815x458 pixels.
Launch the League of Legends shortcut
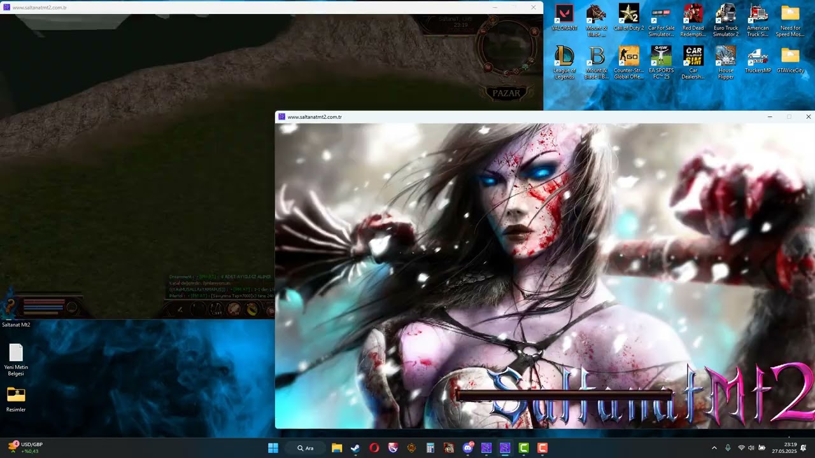[x=564, y=62]
